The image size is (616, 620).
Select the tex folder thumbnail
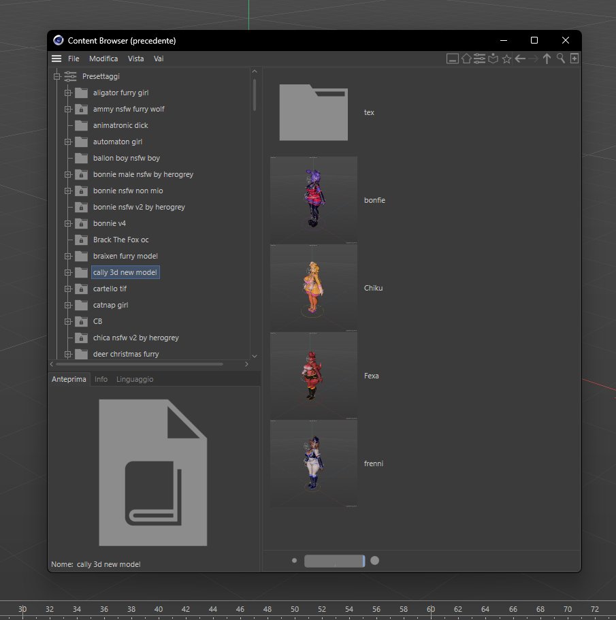[314, 113]
